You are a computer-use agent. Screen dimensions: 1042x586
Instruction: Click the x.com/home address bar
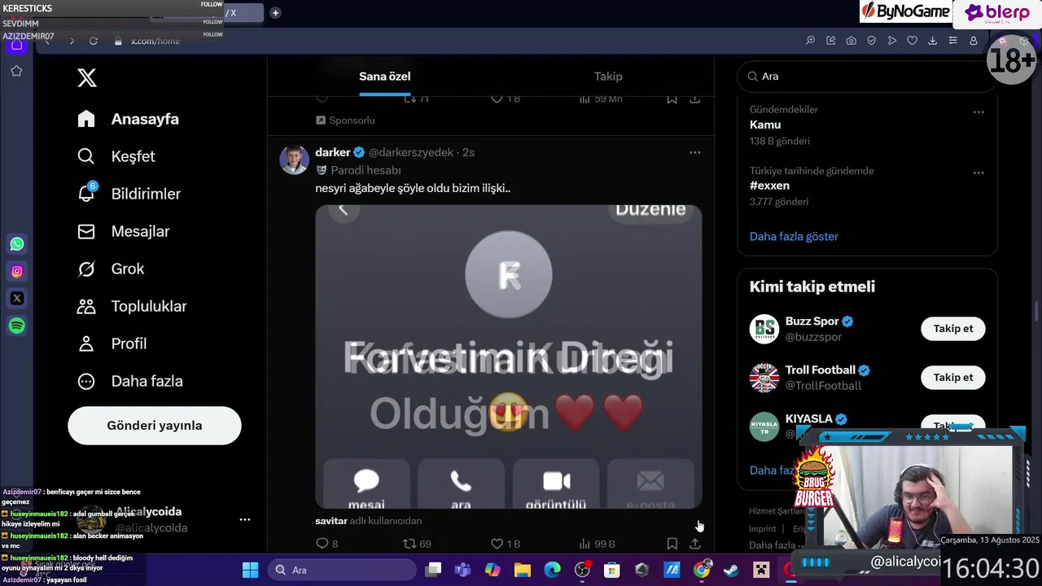pos(155,41)
